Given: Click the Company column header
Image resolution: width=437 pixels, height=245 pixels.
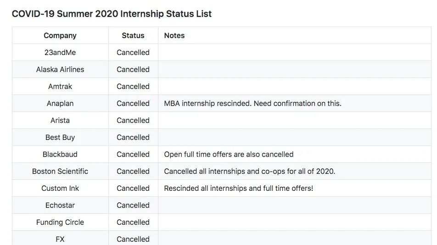Looking at the screenshot, I should point(60,35).
